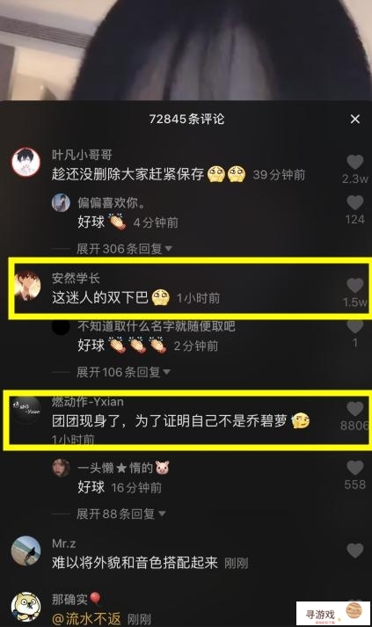
Task: Like Mr.z's comment heart
Action: click(x=354, y=550)
